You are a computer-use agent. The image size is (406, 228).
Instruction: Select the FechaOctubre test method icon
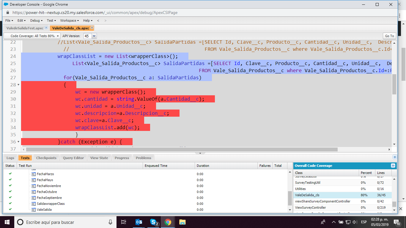click(34, 192)
